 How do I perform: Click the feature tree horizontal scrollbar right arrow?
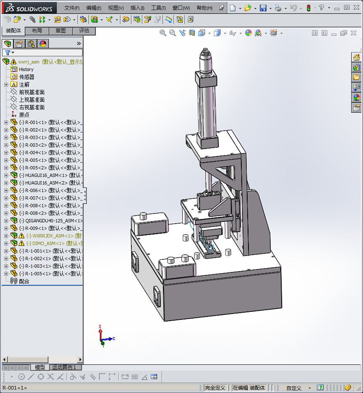click(80, 359)
